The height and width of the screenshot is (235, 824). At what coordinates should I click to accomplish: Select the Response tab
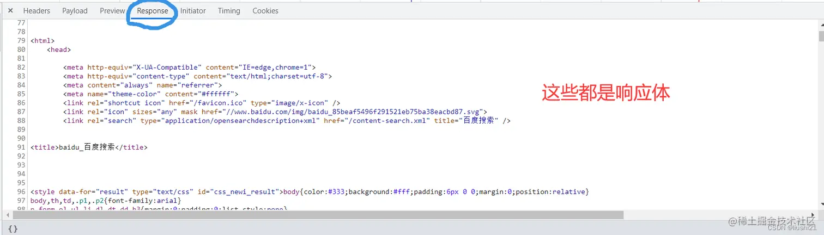tap(153, 11)
